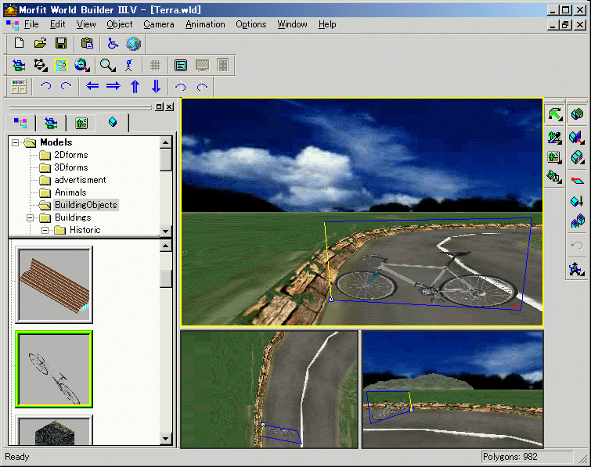The height and width of the screenshot is (467, 591).
Task: Click the Save floppy disk icon
Action: point(60,43)
